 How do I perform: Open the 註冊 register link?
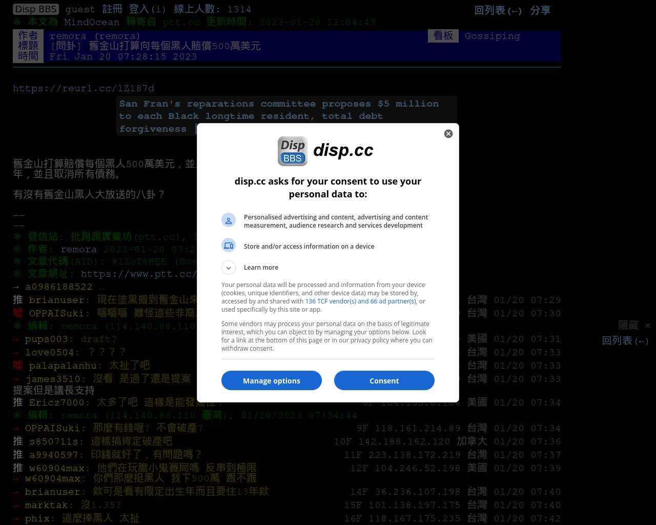[112, 9]
